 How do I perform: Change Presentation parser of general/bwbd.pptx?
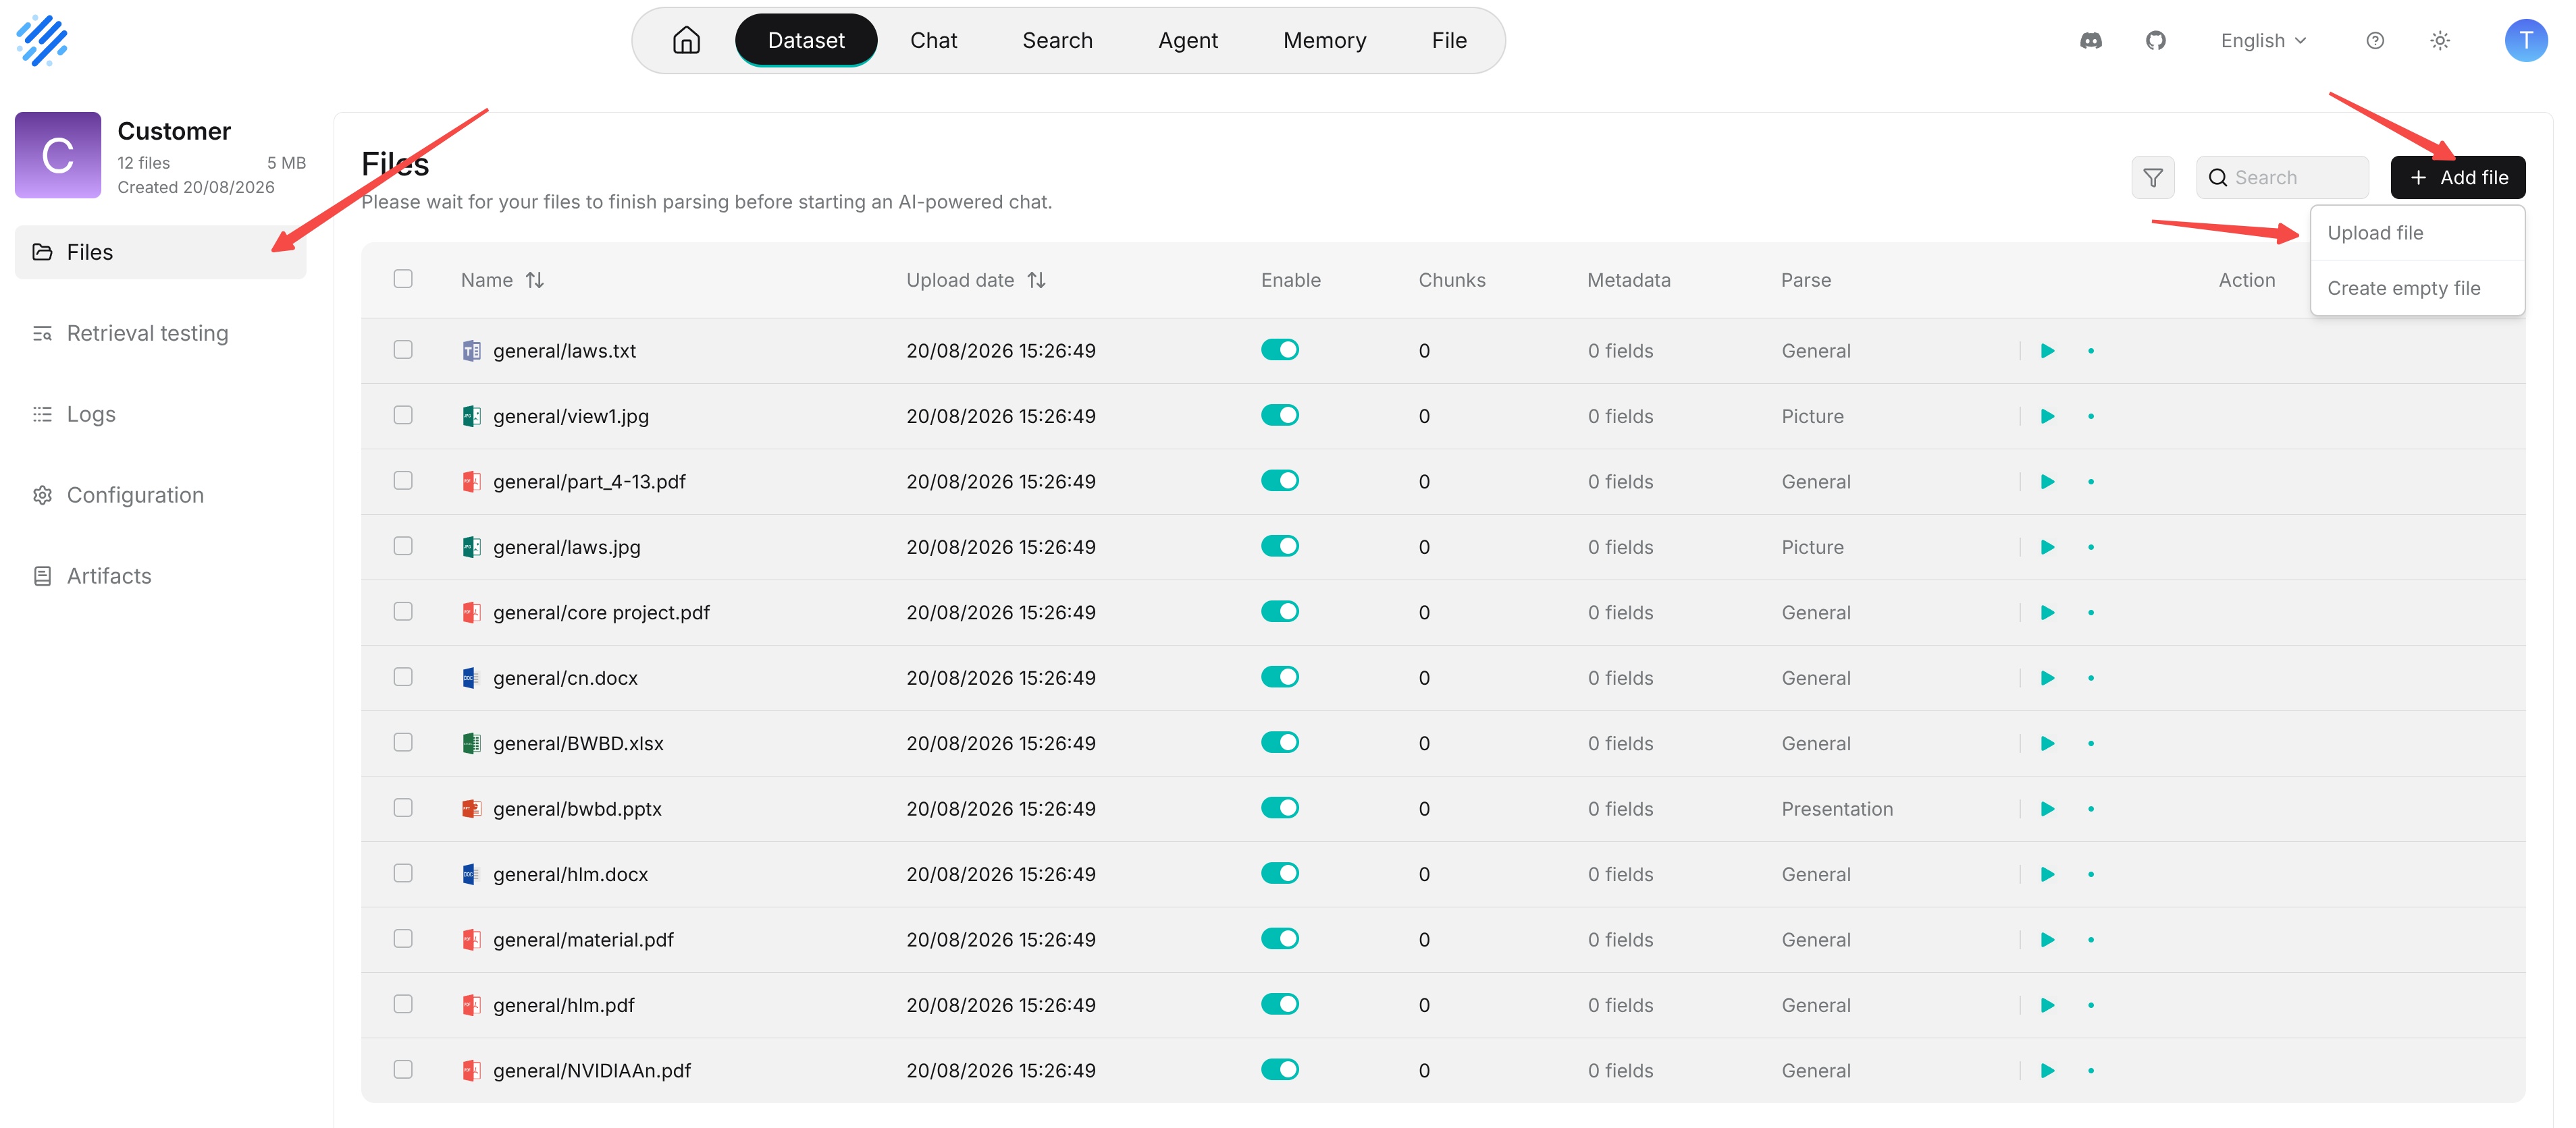(x=1836, y=810)
